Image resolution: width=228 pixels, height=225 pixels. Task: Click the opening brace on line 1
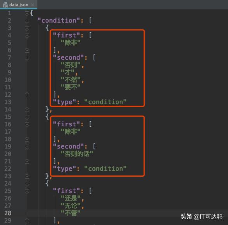(x=32, y=13)
